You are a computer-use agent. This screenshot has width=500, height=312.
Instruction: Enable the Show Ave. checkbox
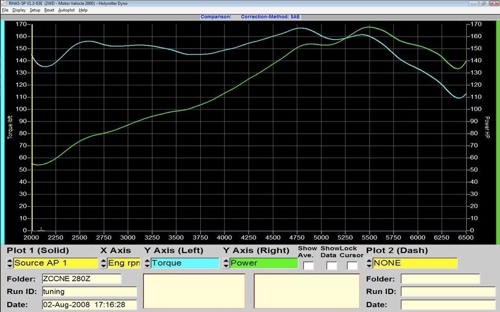pos(309,266)
